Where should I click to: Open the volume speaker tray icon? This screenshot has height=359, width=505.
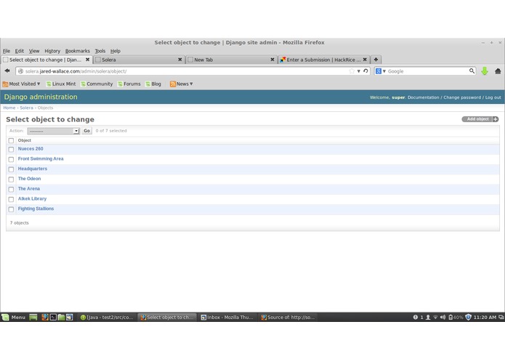(443, 317)
